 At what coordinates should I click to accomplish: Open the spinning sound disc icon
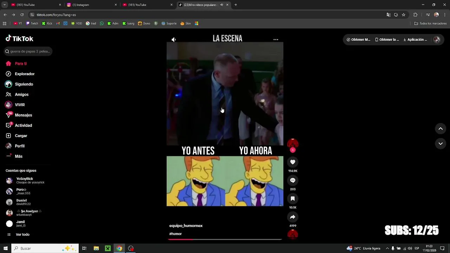click(x=292, y=234)
